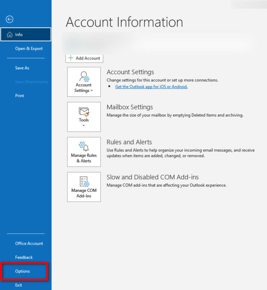
Task: Click 'Change settings for this account' description
Action: click(162, 80)
